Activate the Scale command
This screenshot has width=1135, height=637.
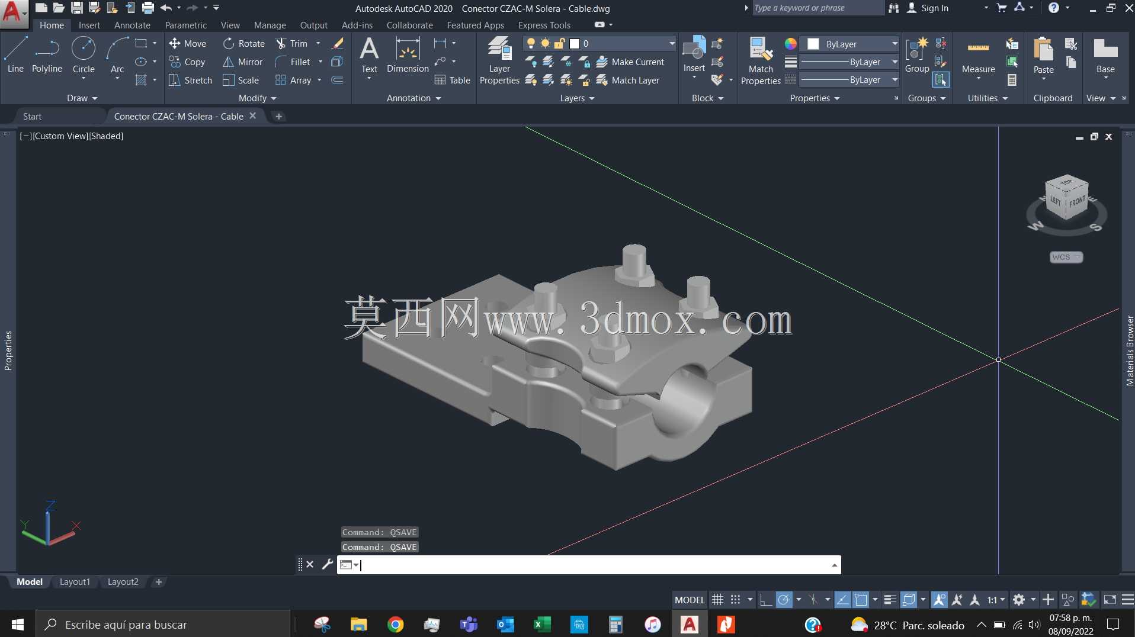(x=241, y=80)
